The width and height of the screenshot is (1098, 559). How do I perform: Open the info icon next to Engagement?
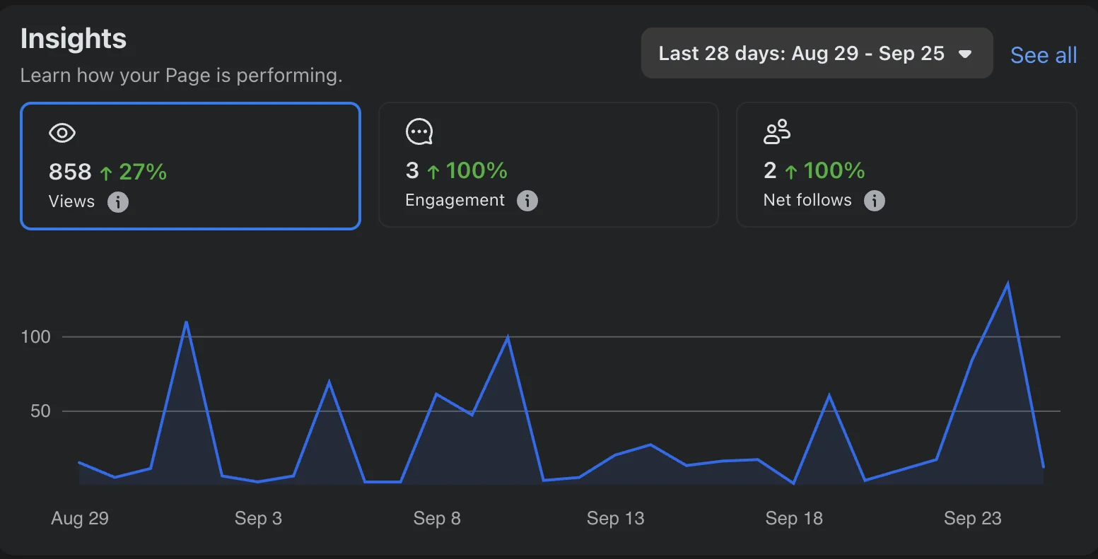coord(527,201)
